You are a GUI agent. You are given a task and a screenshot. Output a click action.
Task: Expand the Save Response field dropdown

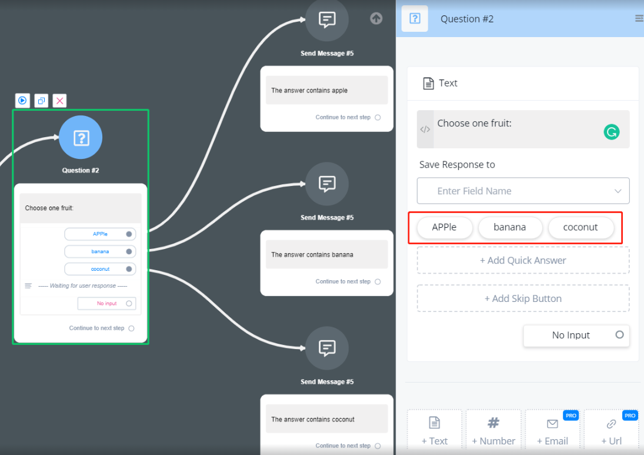(618, 191)
